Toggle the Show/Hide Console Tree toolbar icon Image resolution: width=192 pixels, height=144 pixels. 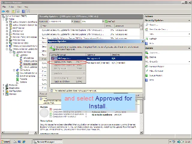(x=18, y=11)
